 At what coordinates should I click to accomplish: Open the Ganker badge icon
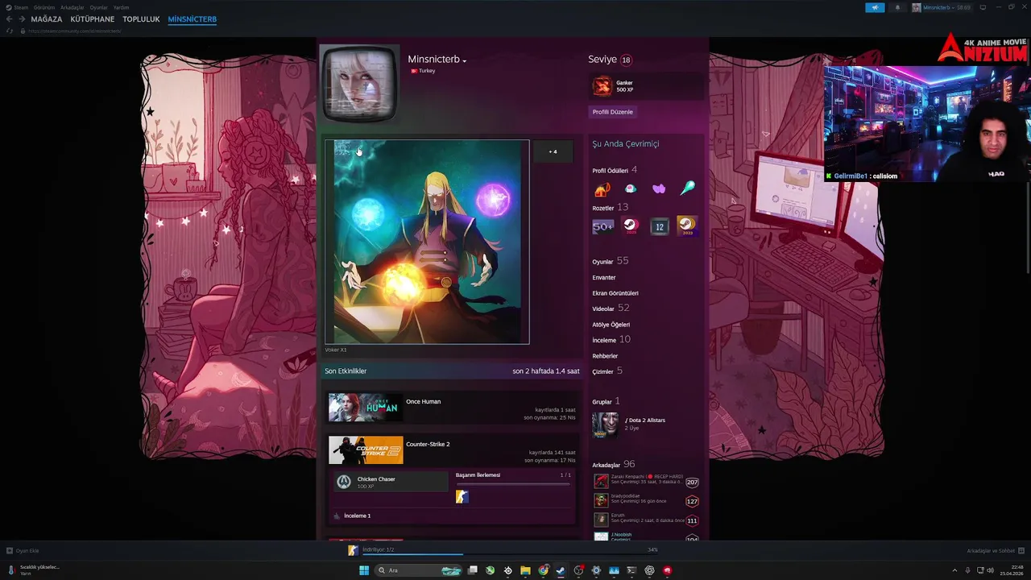point(602,86)
